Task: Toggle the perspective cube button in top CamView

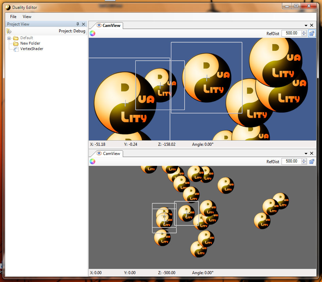Action: (x=312, y=33)
